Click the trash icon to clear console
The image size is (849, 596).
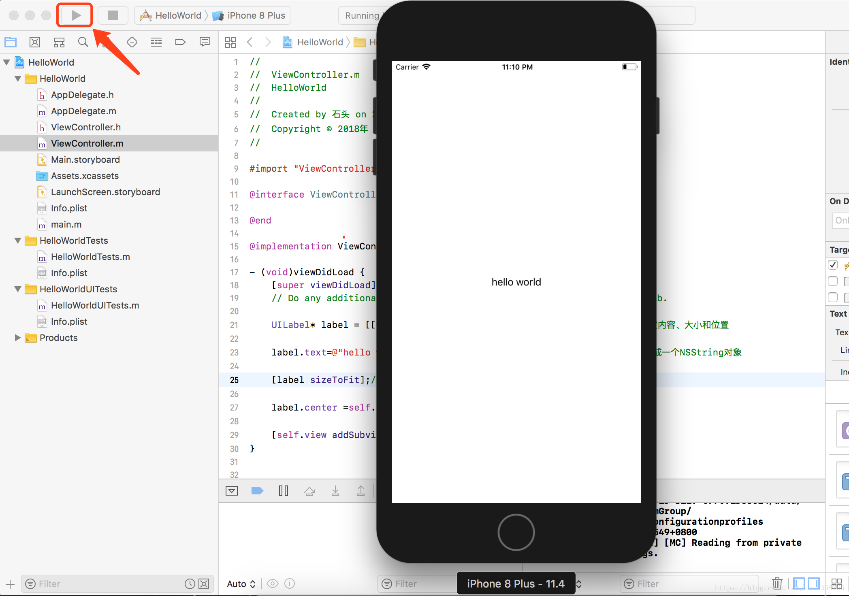[x=777, y=583]
